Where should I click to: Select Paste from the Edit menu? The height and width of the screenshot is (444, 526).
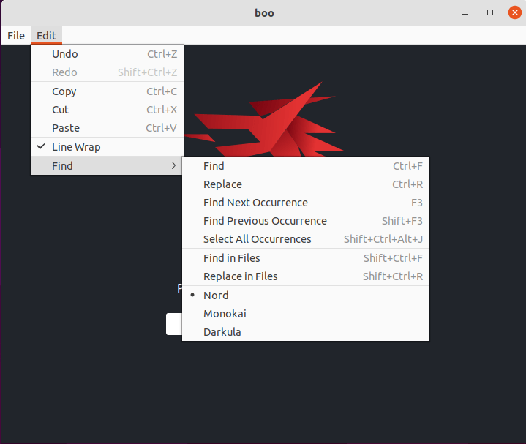(66, 128)
